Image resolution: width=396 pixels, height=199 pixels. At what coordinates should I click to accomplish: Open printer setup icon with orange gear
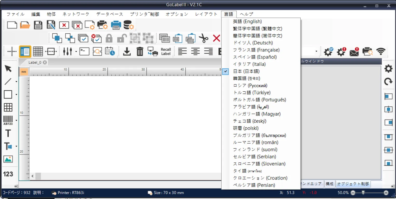pos(103,25)
